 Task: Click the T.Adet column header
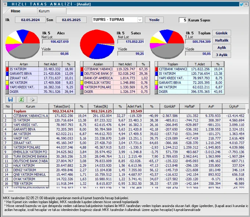pos(200,64)
